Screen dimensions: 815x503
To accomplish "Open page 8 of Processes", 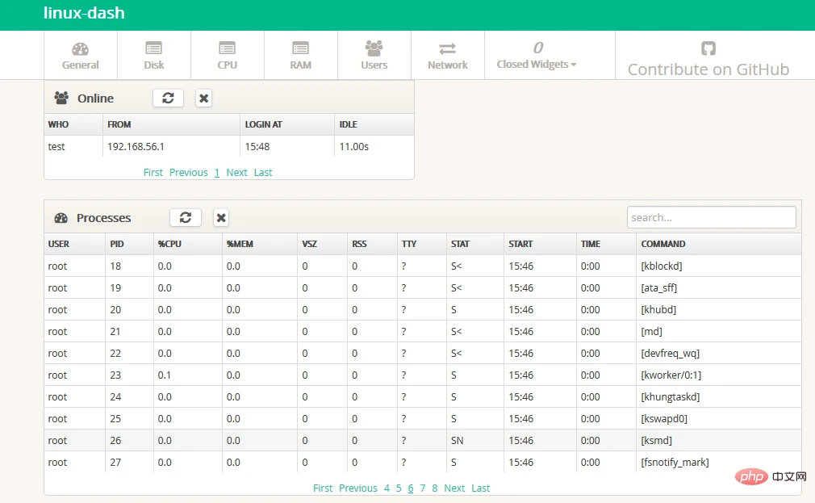I will pos(434,488).
